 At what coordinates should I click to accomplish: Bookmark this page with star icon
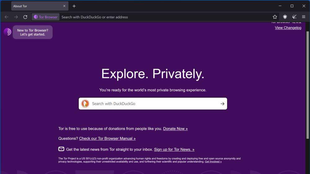(275, 17)
